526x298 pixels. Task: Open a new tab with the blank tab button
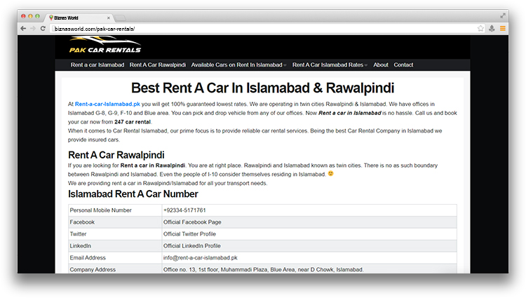click(x=120, y=18)
